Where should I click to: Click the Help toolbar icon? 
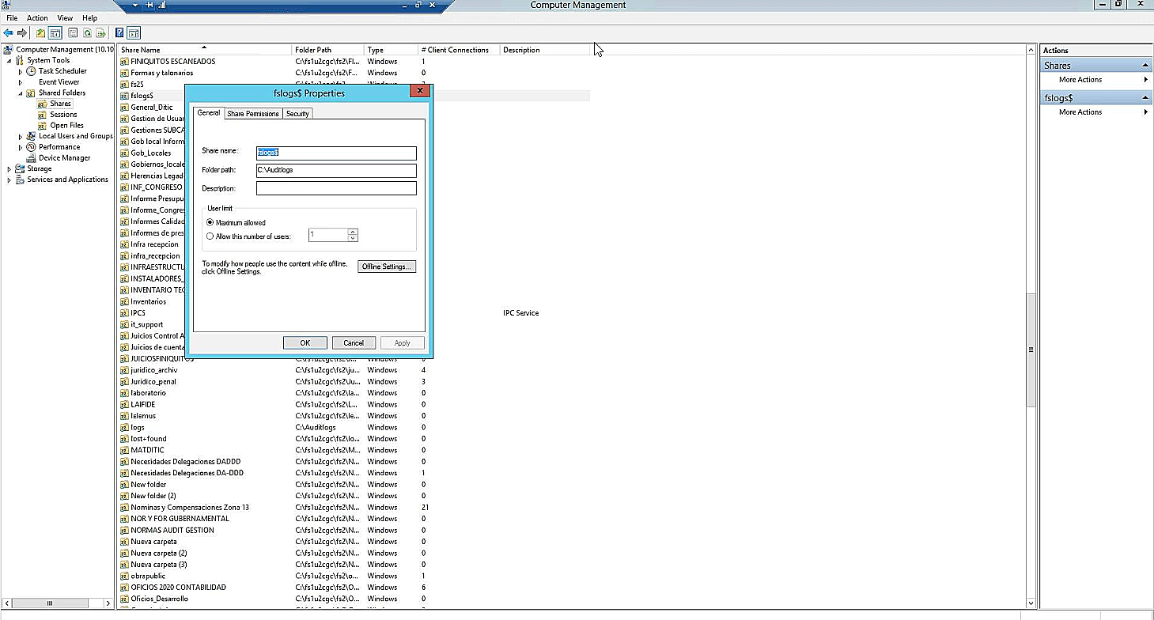point(119,33)
